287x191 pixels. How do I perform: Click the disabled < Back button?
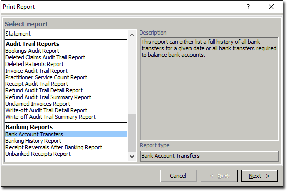(219, 176)
